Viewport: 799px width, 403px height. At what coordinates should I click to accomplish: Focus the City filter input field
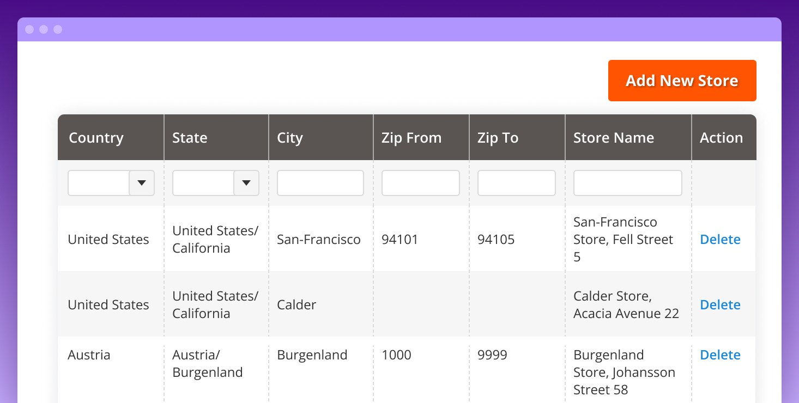pyautogui.click(x=320, y=183)
